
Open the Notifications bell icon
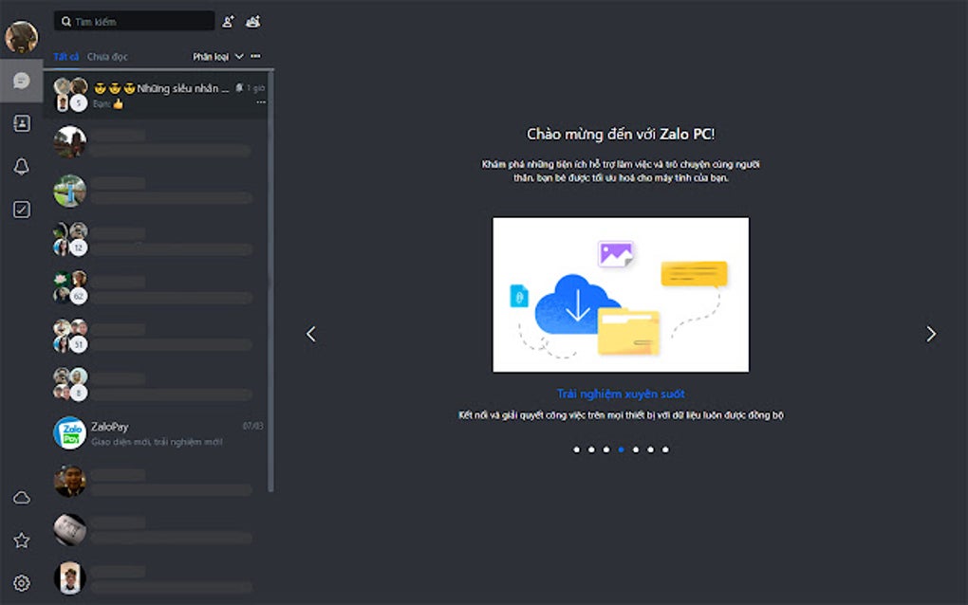coord(21,166)
